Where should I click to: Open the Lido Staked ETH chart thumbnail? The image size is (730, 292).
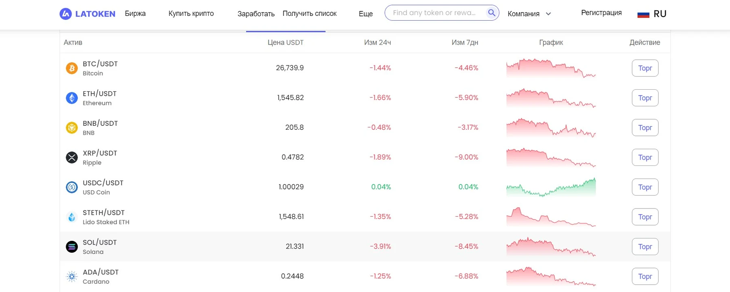(x=551, y=217)
